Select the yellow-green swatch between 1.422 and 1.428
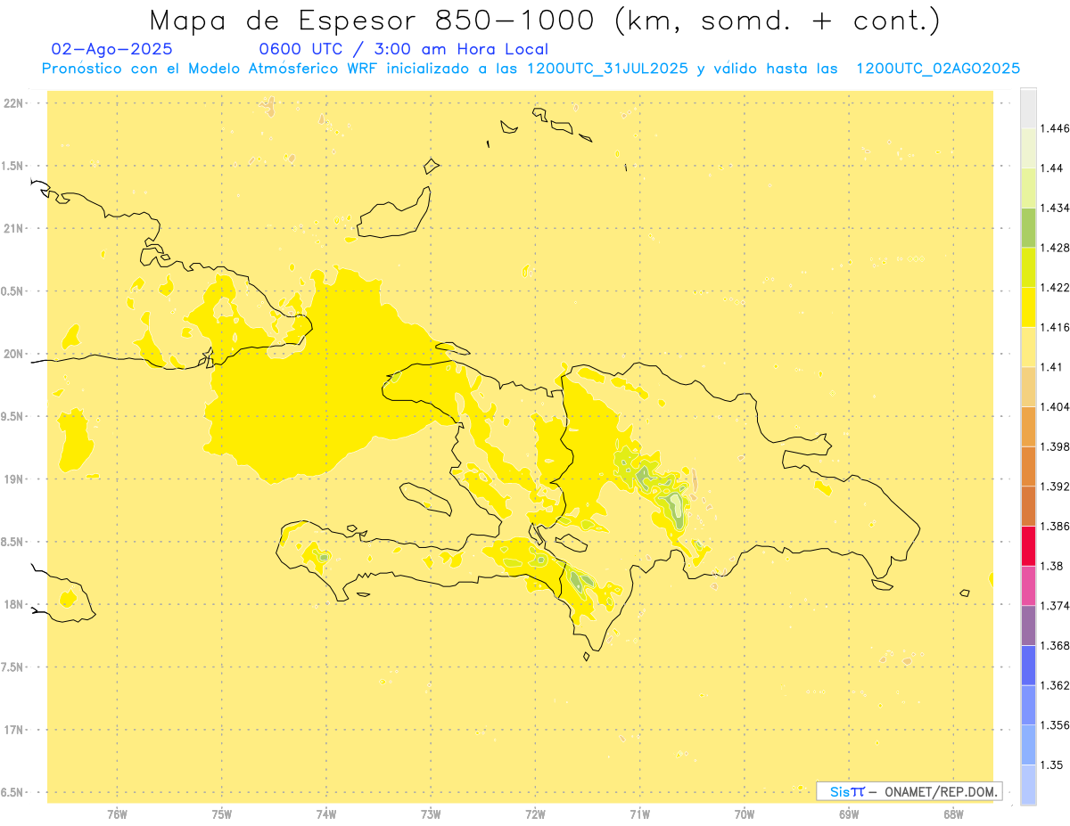 1028,267
